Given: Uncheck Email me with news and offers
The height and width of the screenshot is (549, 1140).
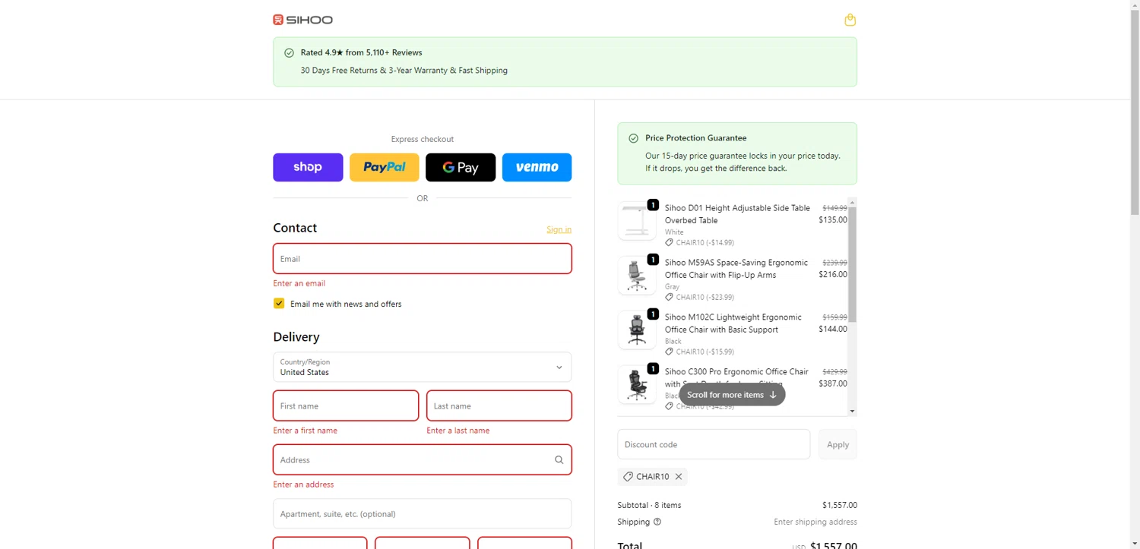Looking at the screenshot, I should tap(279, 304).
